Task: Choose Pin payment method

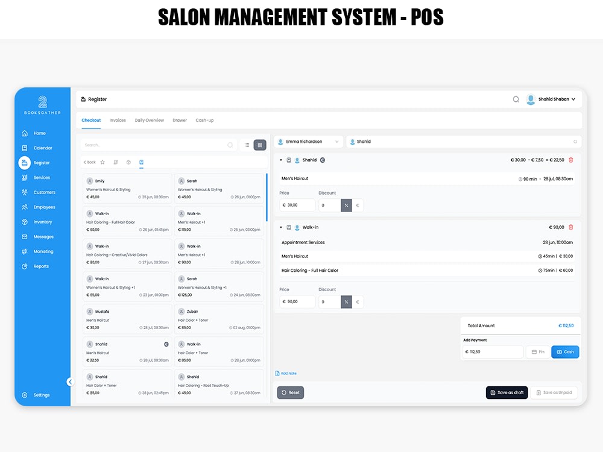Action: 538,352
